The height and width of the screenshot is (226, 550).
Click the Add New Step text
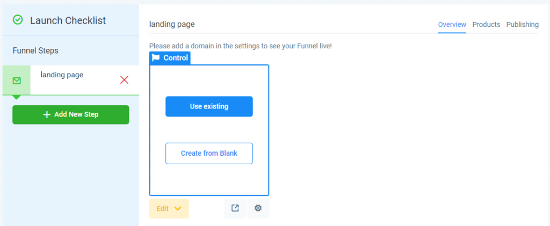[76, 114]
